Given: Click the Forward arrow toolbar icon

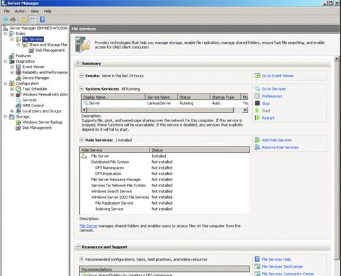Looking at the screenshot, I should click(x=13, y=20).
